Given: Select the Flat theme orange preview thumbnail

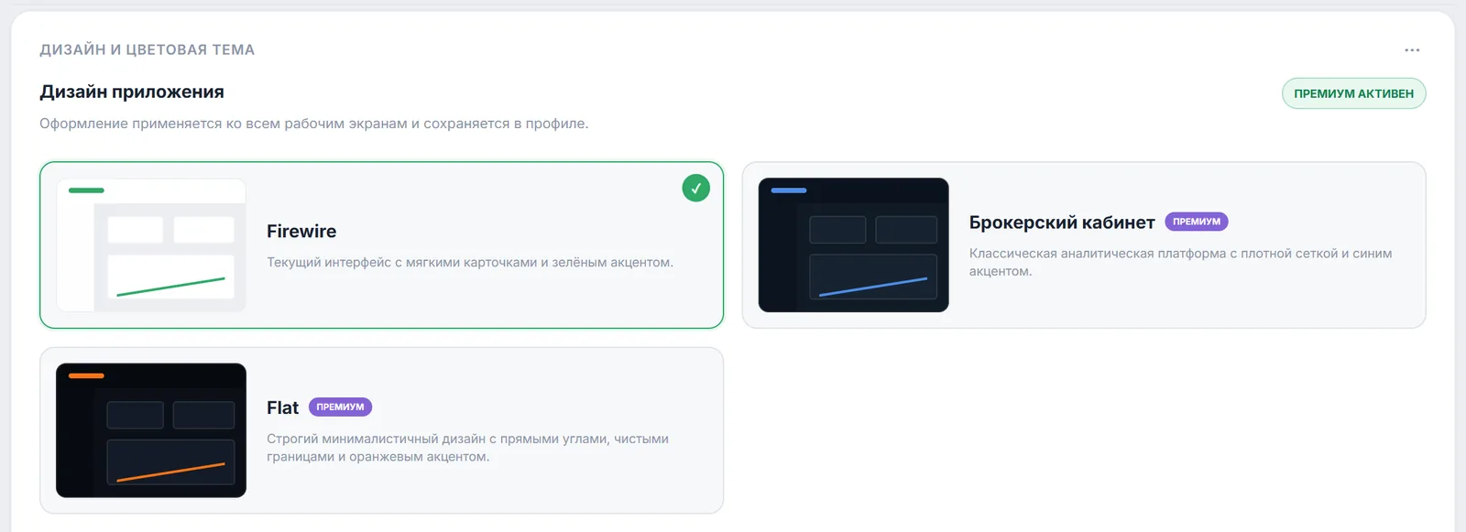Looking at the screenshot, I should point(151,430).
